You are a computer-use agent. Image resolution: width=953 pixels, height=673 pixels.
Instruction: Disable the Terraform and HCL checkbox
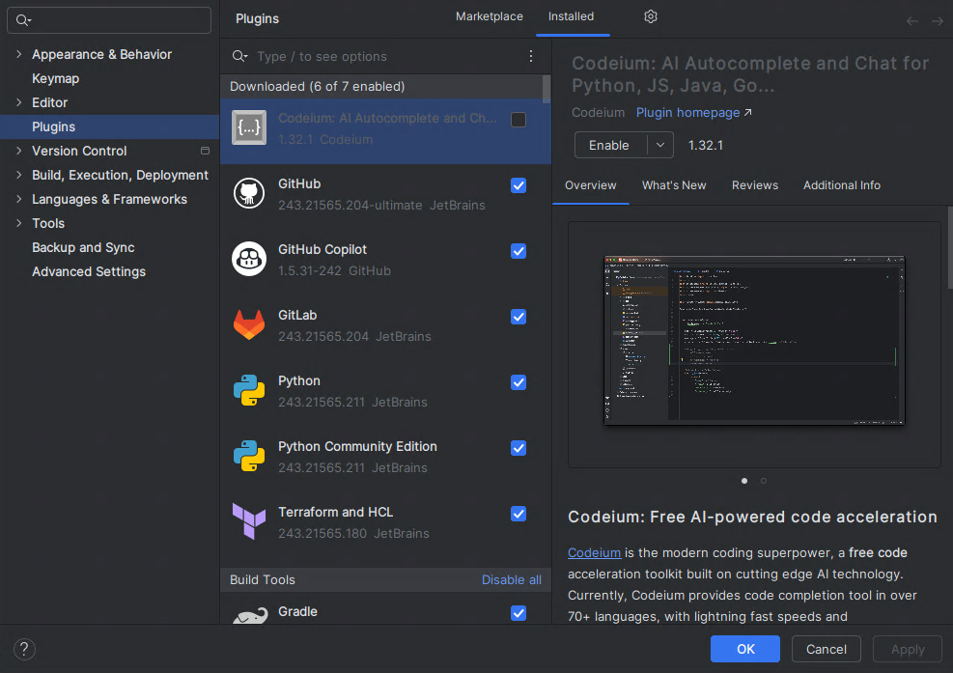point(519,514)
